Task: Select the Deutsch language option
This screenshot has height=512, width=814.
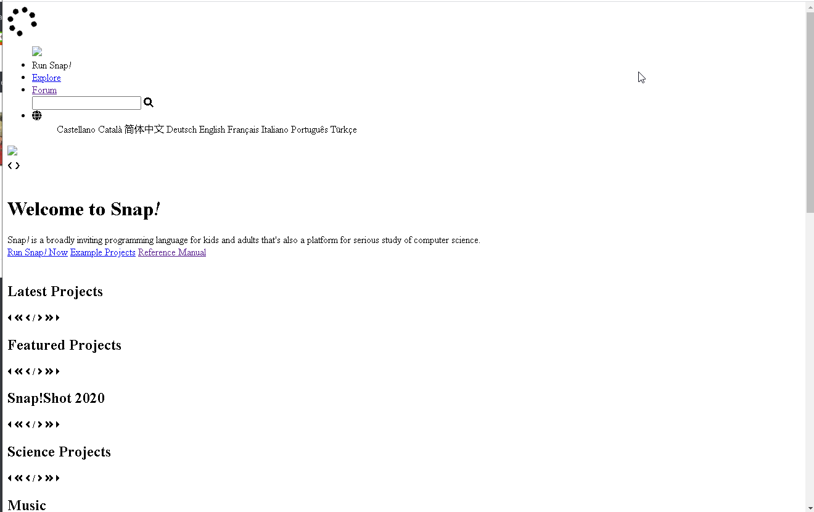Action: click(181, 130)
